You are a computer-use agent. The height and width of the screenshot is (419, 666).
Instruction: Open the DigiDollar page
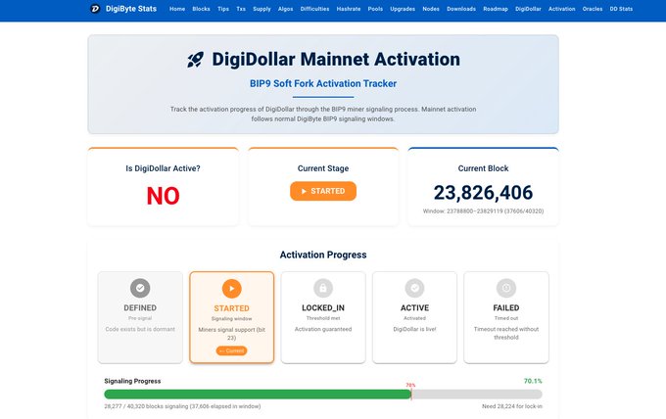click(x=528, y=9)
